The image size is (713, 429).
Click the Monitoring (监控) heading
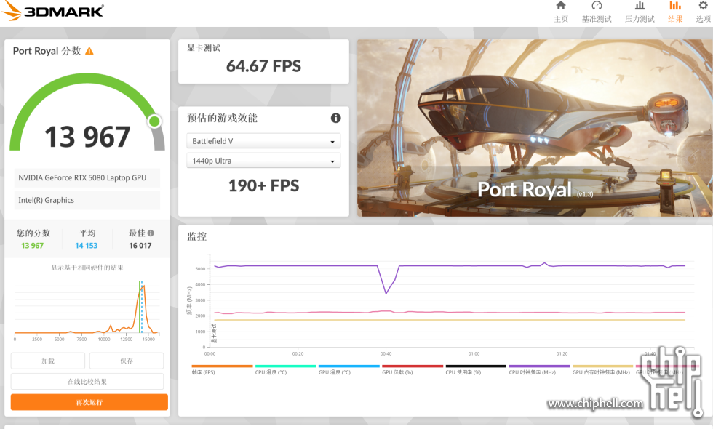click(x=197, y=236)
